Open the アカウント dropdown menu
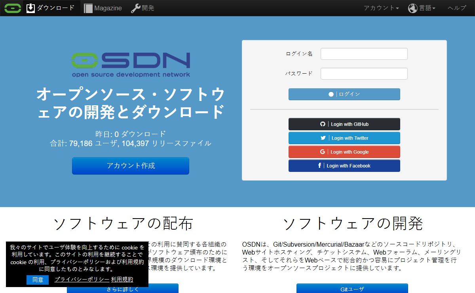Image resolution: width=475 pixels, height=293 pixels. coord(381,8)
